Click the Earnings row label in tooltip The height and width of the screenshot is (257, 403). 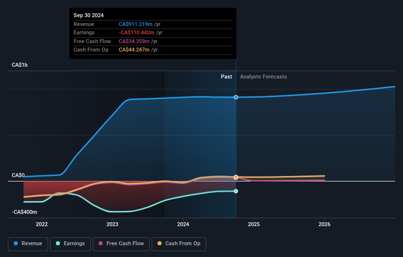(84, 32)
